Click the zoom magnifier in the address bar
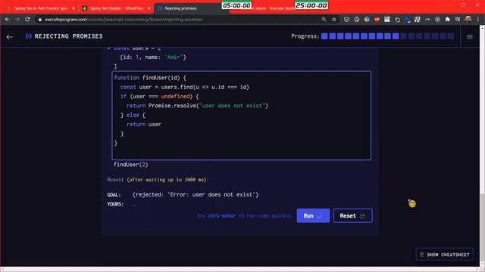Viewport: 485px width, 272px height. tap(324, 20)
